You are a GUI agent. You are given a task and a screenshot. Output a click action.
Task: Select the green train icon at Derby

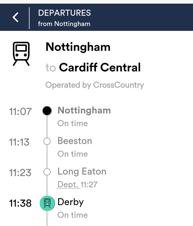[47, 203]
